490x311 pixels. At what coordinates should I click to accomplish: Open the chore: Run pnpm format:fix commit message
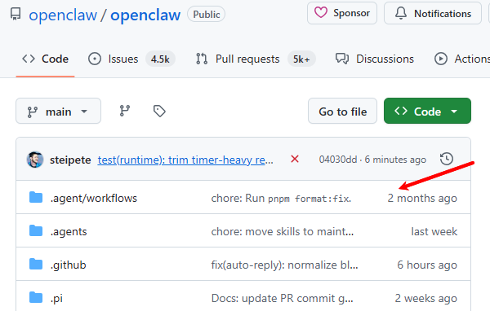[x=281, y=198]
